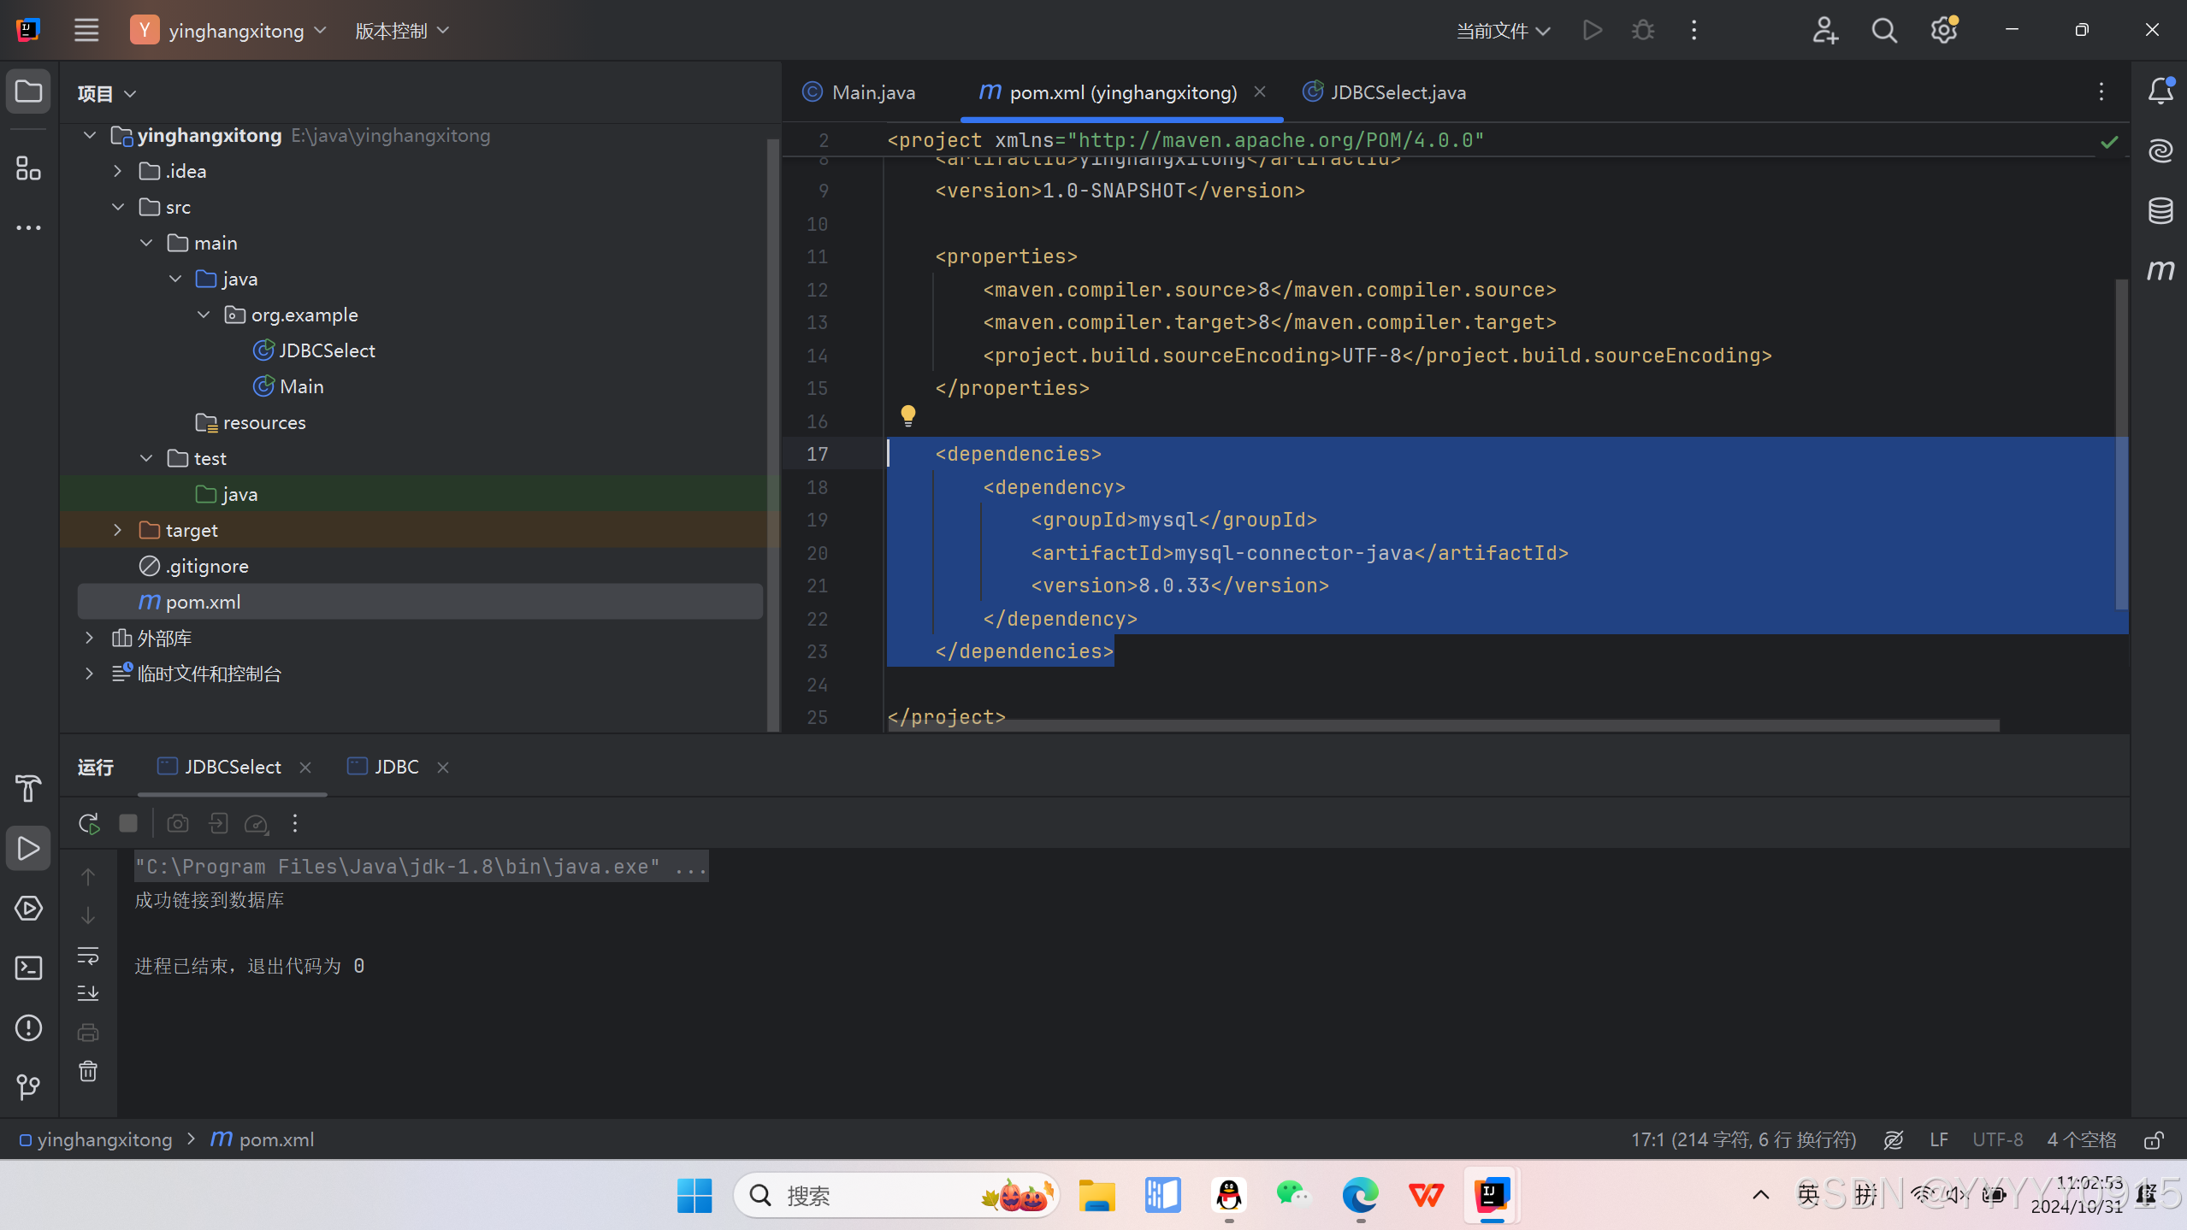Switch to the JDBCSelect.java editor tab
Viewport: 2187px width, 1230px height.
(1397, 92)
